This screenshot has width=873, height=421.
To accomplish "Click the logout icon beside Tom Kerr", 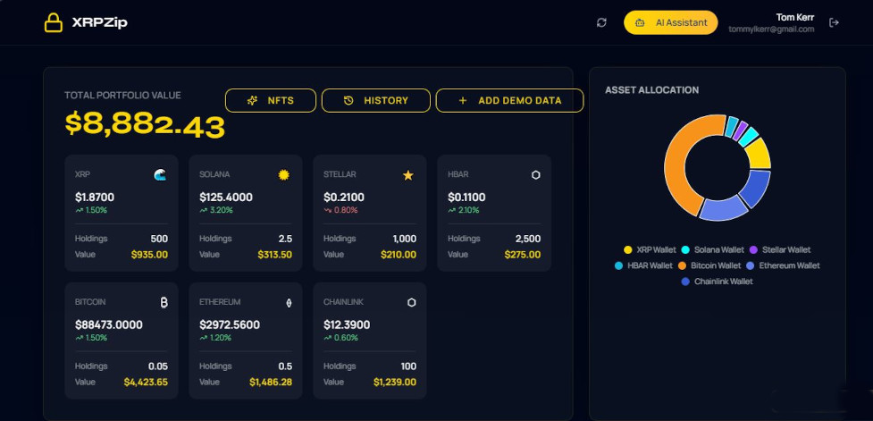I will click(834, 23).
